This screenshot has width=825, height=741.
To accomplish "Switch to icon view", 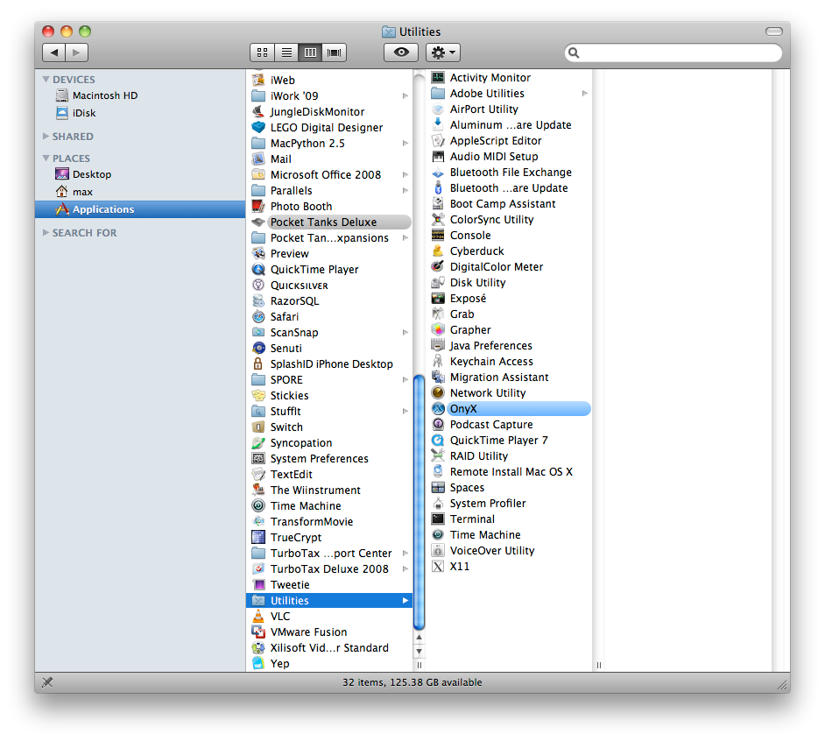I will point(262,53).
